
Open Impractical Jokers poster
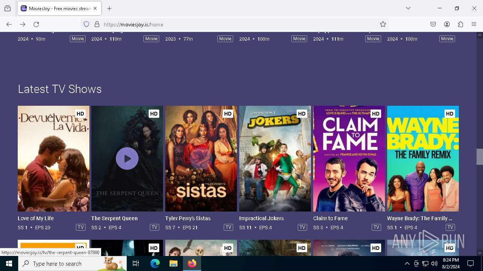(x=275, y=158)
